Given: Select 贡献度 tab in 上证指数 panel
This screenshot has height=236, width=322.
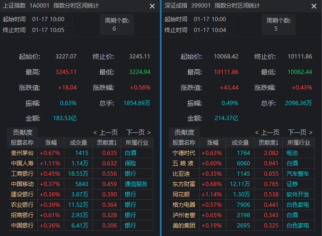Looking at the screenshot, I should click(x=22, y=132).
